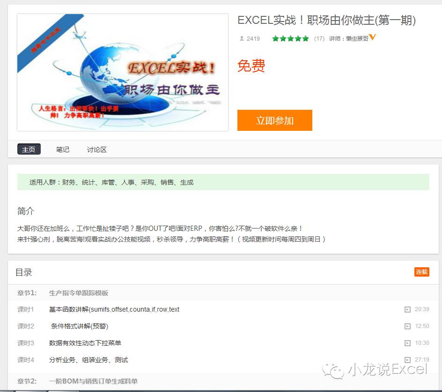Open lesson 条件格式讲解(预警)

(x=80, y=326)
